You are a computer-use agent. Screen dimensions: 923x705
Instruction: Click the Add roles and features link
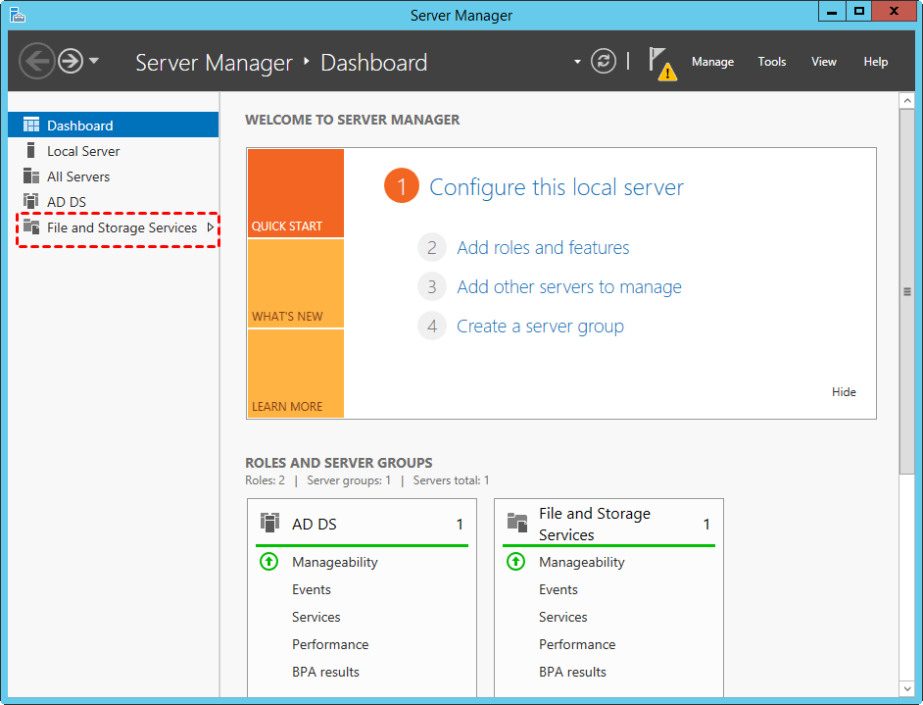click(543, 248)
